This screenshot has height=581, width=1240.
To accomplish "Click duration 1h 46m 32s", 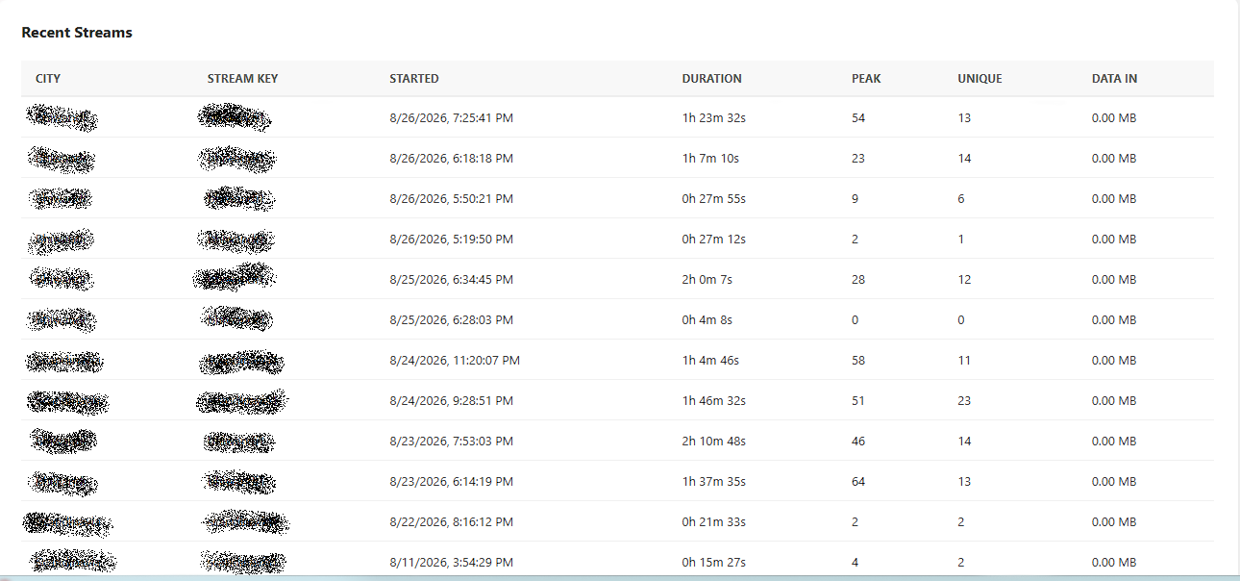I will pyautogui.click(x=714, y=401).
